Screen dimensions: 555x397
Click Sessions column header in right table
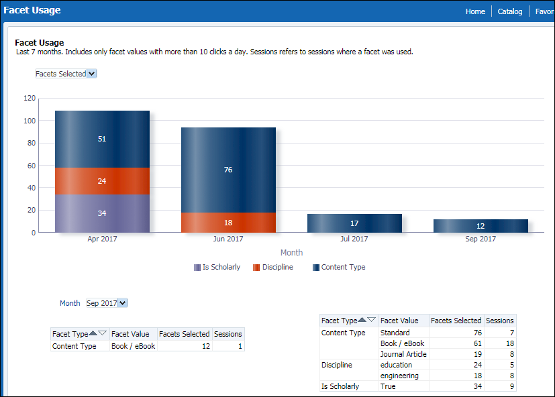499,321
